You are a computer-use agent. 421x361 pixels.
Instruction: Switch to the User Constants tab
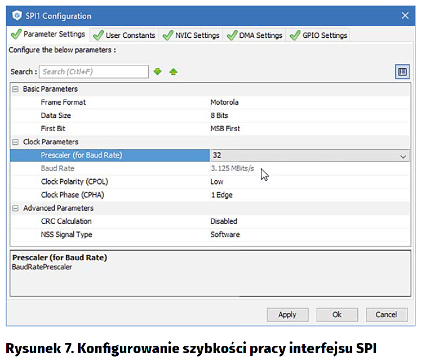125,35
